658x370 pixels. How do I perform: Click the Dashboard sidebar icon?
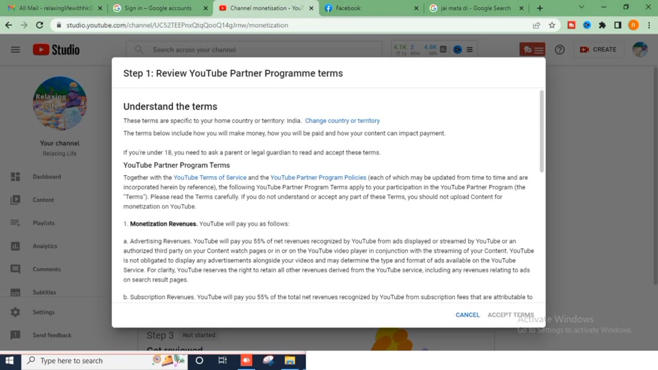tap(15, 177)
